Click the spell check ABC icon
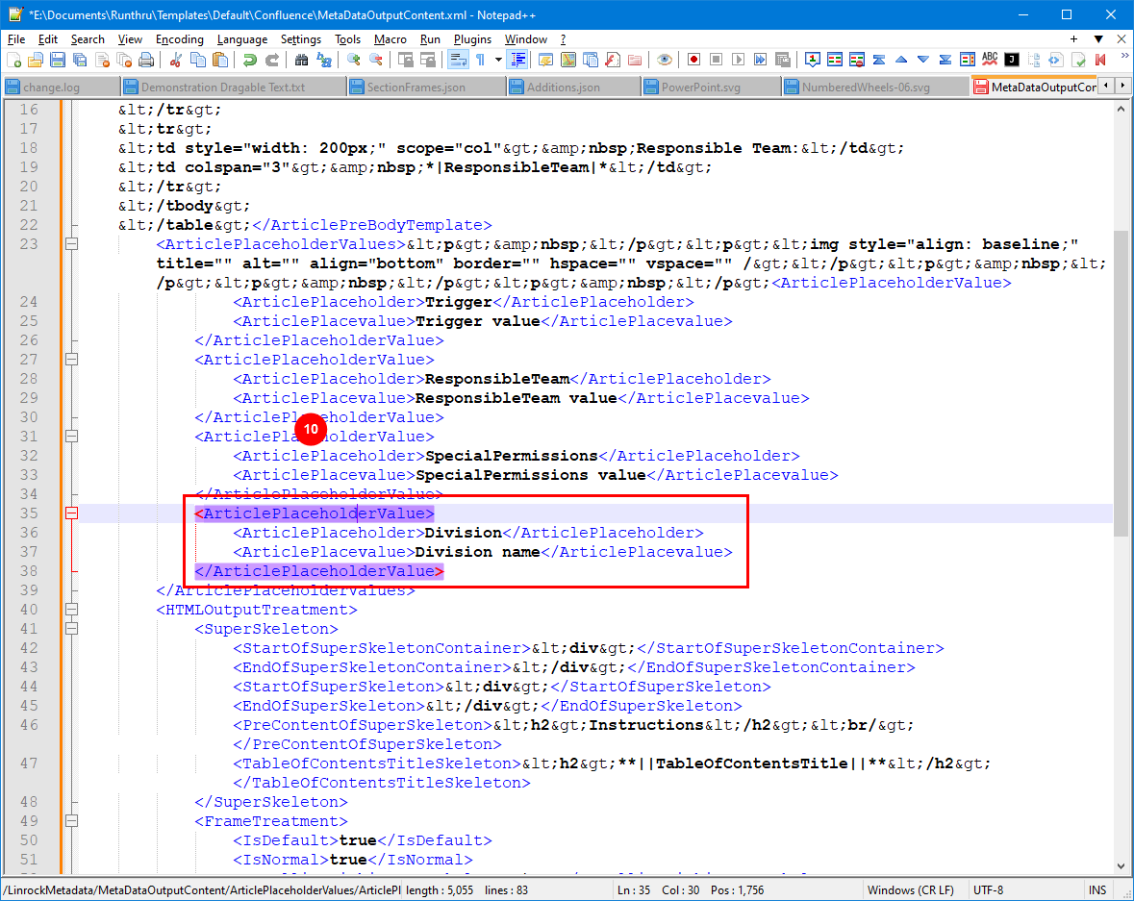The height and width of the screenshot is (901, 1134). point(990,60)
